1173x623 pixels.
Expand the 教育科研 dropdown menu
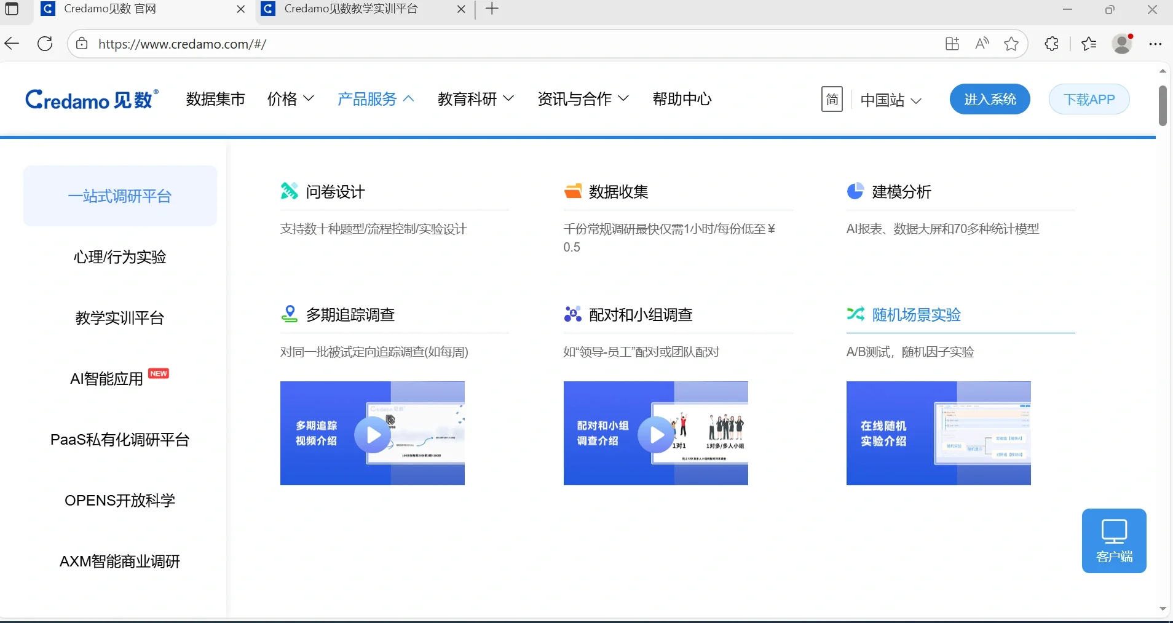tap(476, 99)
